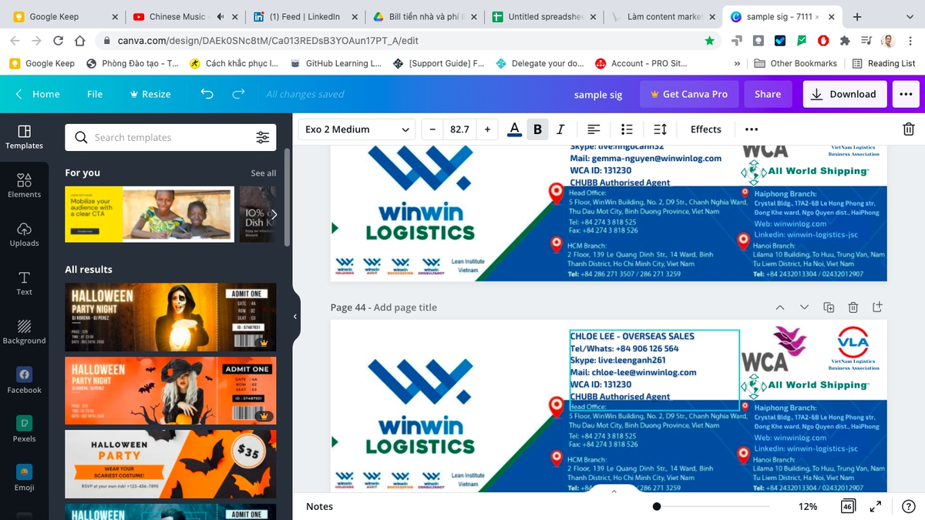
Task: Collapse the side panel
Action: (295, 317)
